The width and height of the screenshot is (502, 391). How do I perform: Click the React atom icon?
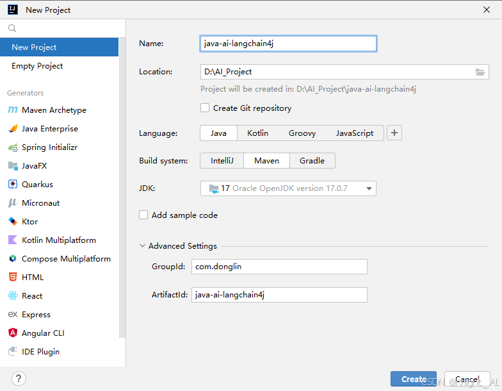pyautogui.click(x=13, y=296)
